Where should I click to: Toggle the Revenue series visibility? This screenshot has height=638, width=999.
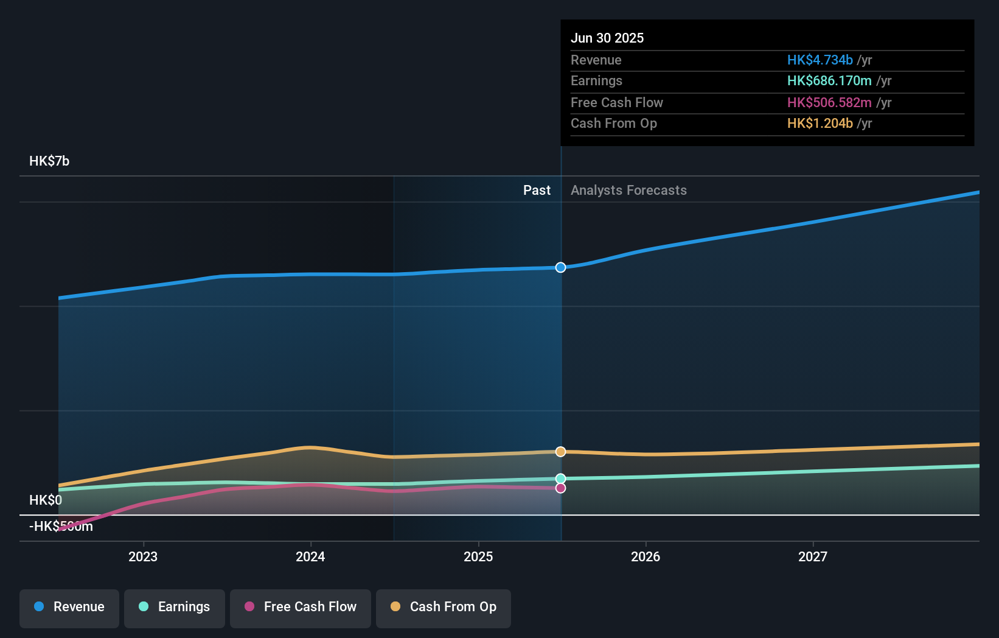click(69, 607)
